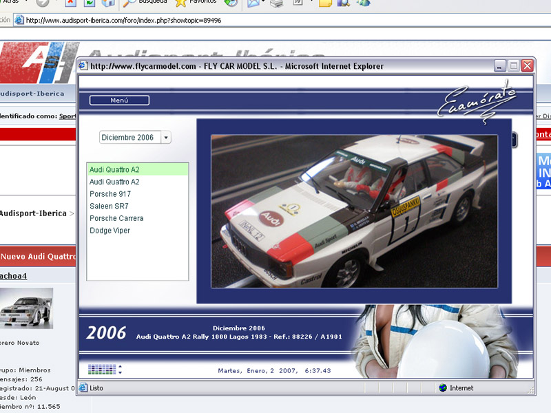Click the Sport user link in forum header
Viewport: 551px width, 413px height.
click(67, 116)
